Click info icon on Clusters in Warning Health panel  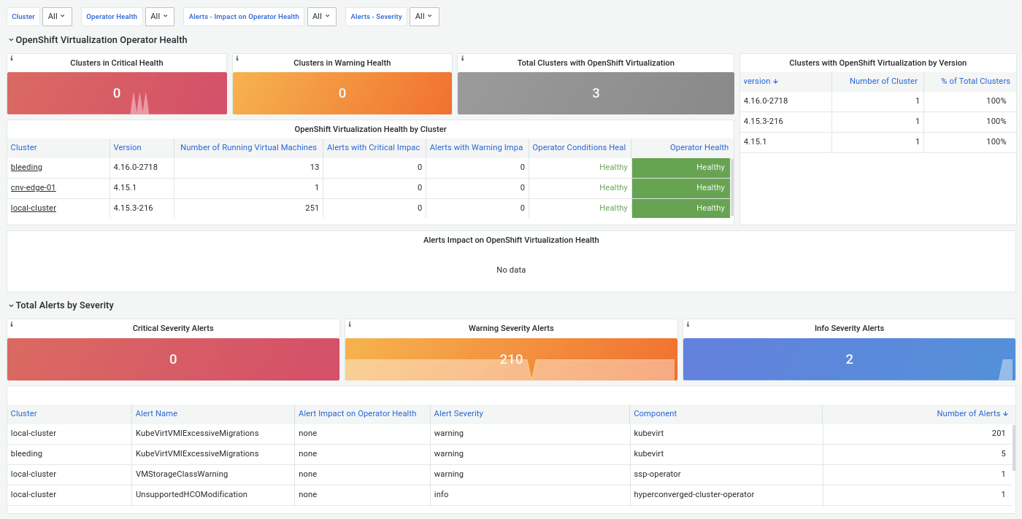point(237,58)
